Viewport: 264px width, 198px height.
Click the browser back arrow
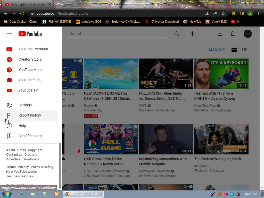[x=6, y=13]
